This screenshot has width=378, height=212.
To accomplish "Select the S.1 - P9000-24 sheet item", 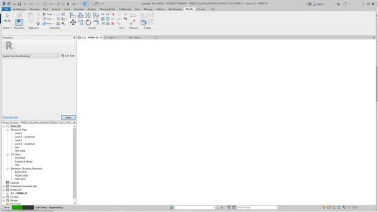I will point(19,193).
